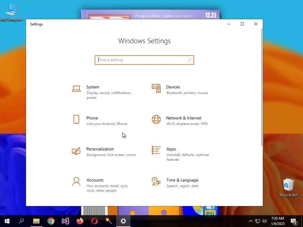Screen dimensions: 303x227
Task: Minimize the Settings window
Action: pos(229,24)
